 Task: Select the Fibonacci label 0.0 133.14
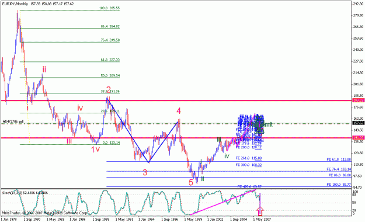tap(112, 143)
